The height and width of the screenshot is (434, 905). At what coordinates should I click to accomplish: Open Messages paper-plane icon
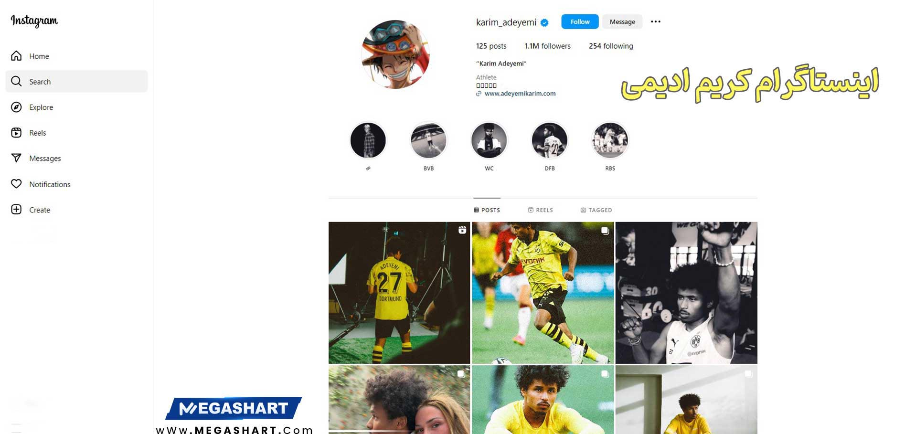16,158
